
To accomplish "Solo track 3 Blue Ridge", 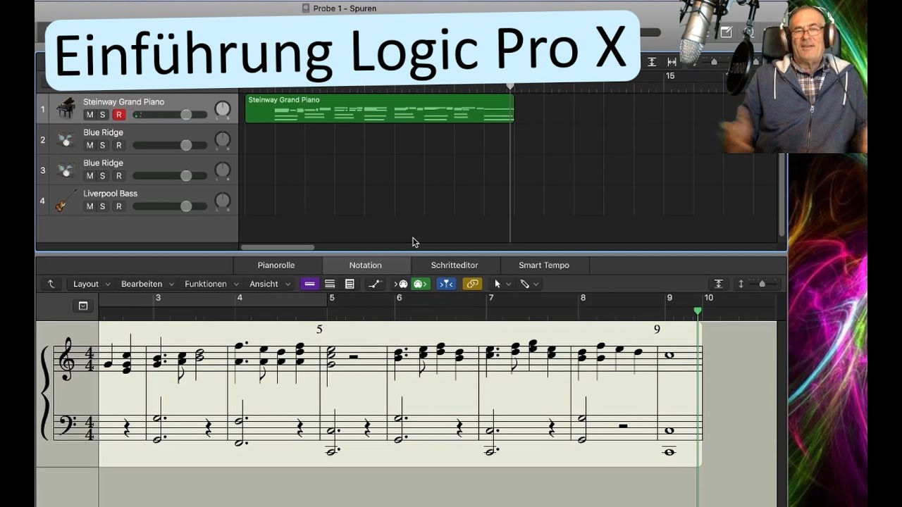I will point(102,176).
